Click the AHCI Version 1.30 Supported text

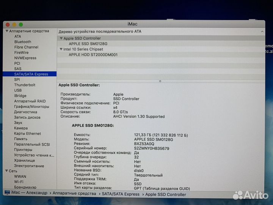point(139,117)
